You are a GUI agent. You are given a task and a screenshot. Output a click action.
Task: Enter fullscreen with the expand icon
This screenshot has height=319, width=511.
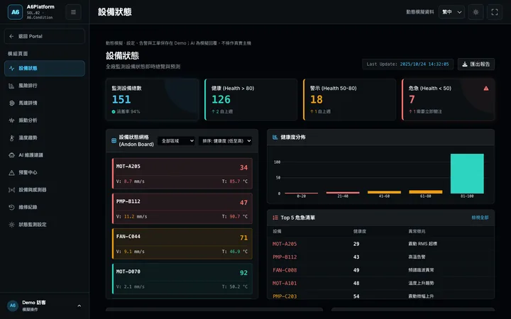pyautogui.click(x=495, y=12)
